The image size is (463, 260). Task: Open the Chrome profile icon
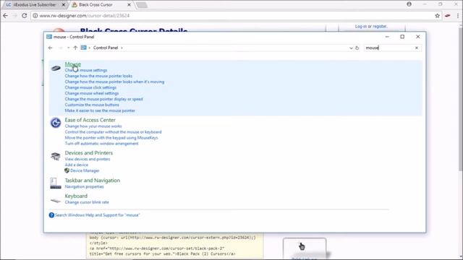point(409,4)
